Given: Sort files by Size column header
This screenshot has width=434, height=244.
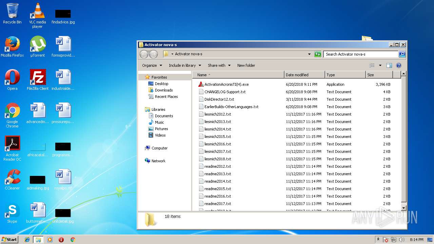Looking at the screenshot, I should tap(379, 75).
